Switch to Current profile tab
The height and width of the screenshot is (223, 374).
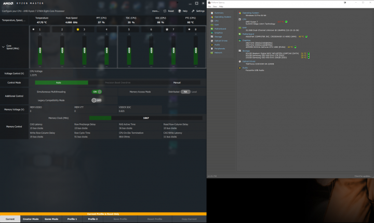10,219
